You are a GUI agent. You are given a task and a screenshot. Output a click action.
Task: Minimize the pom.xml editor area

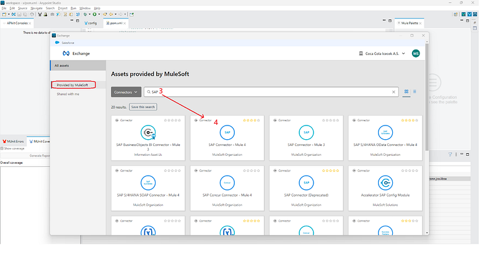coord(384,20)
